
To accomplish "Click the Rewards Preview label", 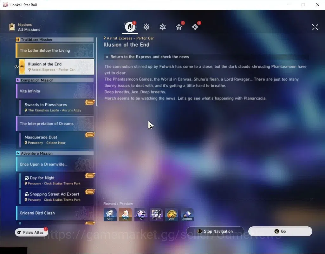I will (x=118, y=204).
